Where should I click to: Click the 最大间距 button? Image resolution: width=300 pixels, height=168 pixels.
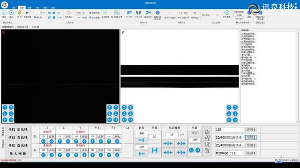(x=18, y=154)
